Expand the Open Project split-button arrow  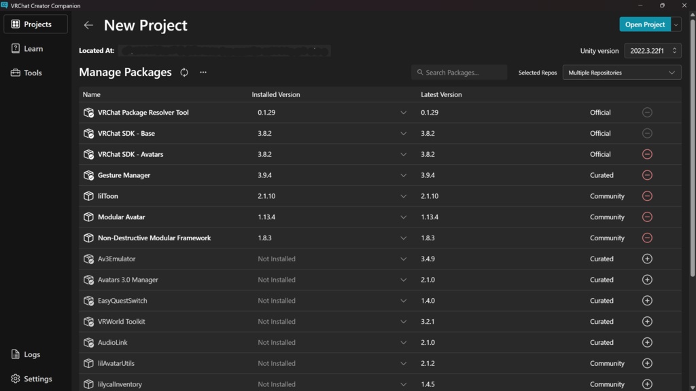pyautogui.click(x=676, y=24)
